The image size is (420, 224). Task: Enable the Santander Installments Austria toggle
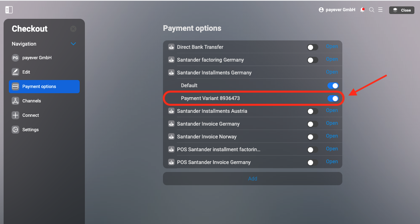313,111
